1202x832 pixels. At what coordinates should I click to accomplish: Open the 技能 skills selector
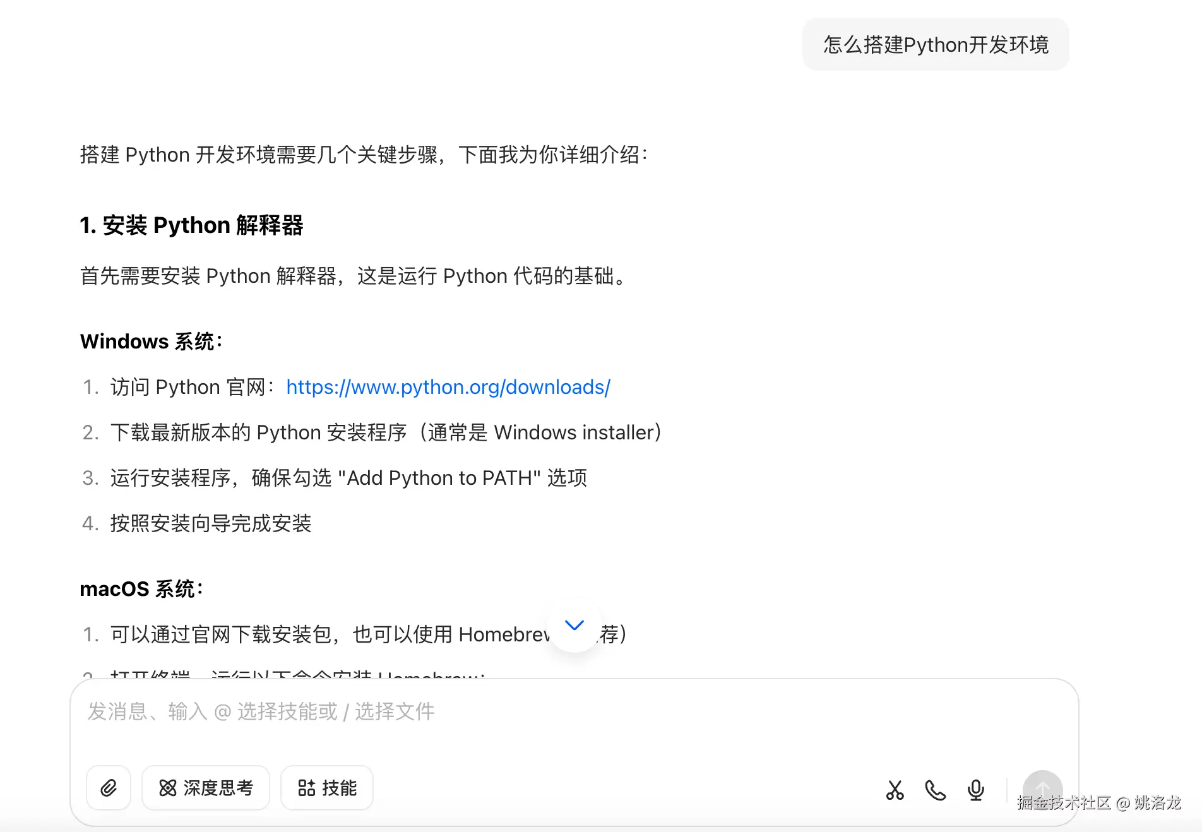point(327,788)
